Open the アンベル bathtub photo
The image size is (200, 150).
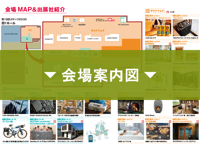(131, 131)
